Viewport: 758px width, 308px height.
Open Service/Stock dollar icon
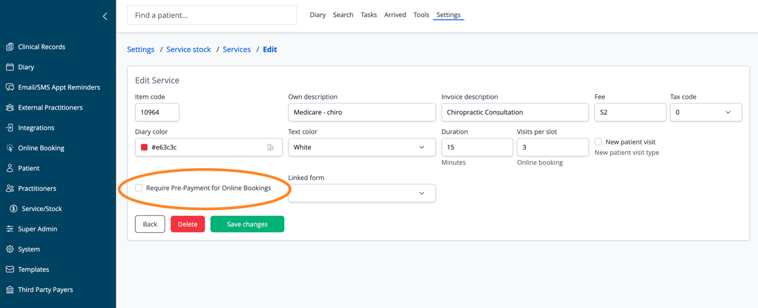(14, 209)
